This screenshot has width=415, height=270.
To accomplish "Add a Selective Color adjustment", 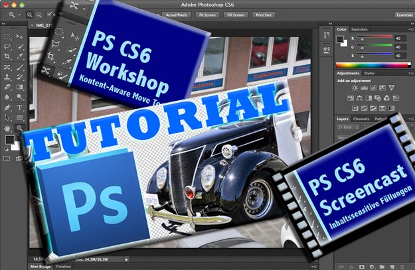I will click(x=382, y=108).
